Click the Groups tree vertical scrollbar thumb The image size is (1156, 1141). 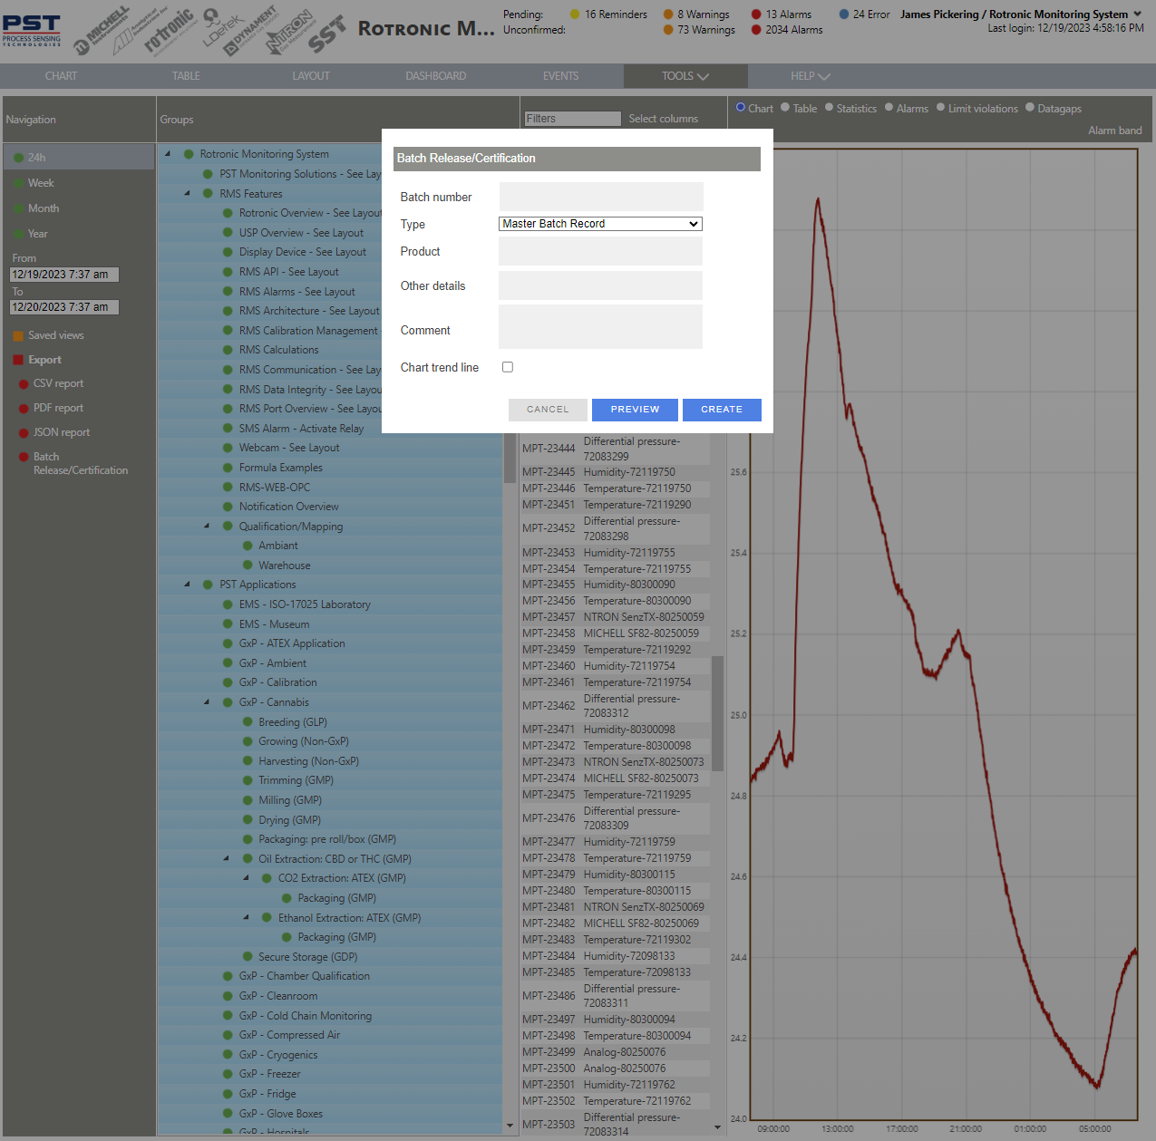point(510,458)
